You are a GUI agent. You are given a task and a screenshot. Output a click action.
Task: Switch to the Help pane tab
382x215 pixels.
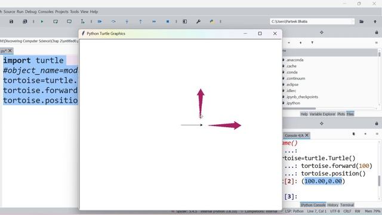304,114
